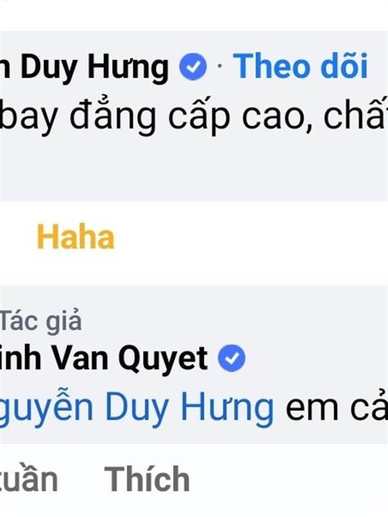Click the truncated word 'chất' in the comment

pyautogui.click(x=356, y=114)
